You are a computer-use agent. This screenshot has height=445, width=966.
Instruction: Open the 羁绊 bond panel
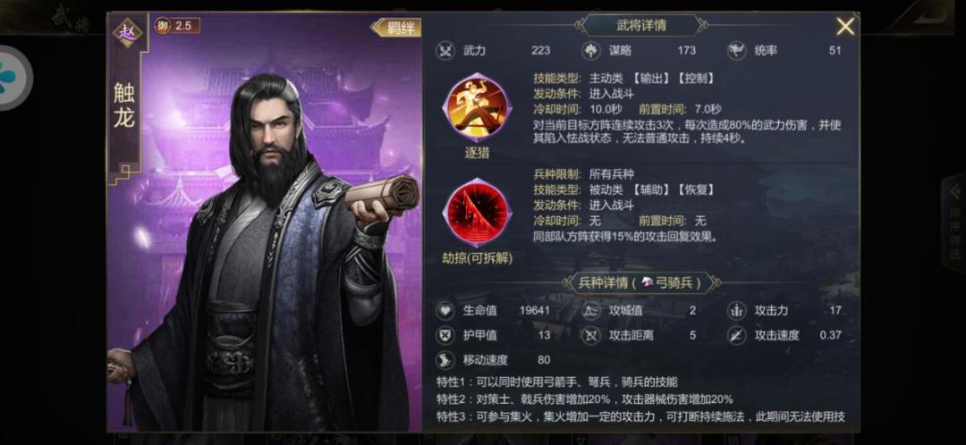396,28
